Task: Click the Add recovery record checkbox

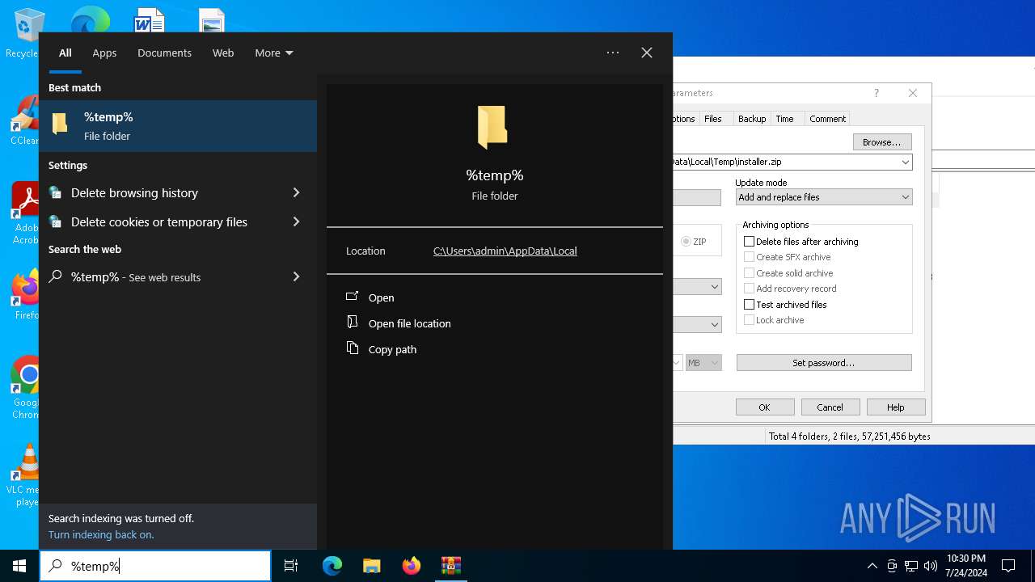Action: click(749, 289)
